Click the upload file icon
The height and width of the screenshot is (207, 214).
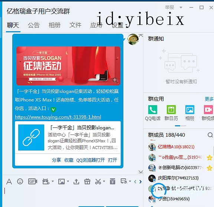(x=76, y=181)
